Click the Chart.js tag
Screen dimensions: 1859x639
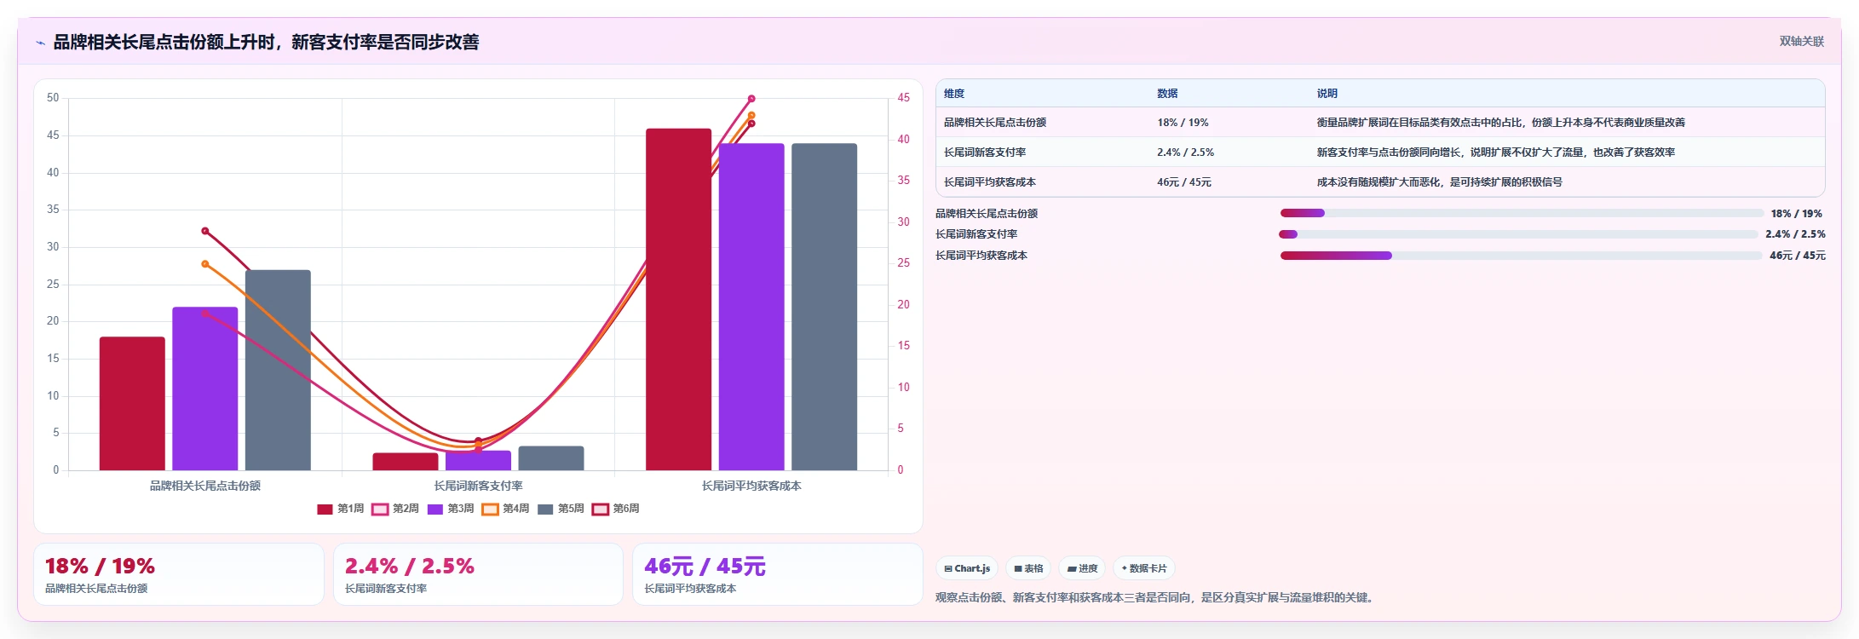pyautogui.click(x=967, y=568)
